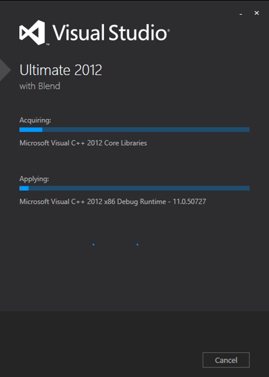Click the Visual Studio infinity logo icon

tap(32, 32)
